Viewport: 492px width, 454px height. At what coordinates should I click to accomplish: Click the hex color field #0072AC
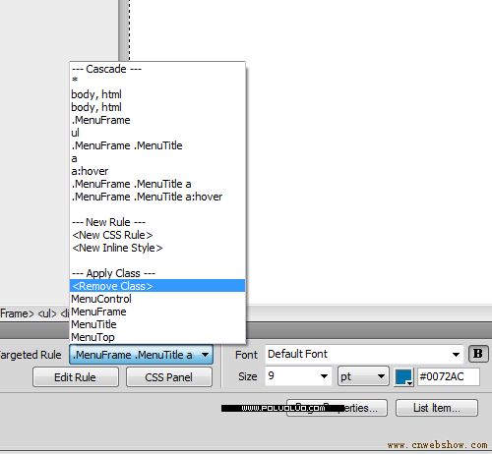click(x=449, y=376)
